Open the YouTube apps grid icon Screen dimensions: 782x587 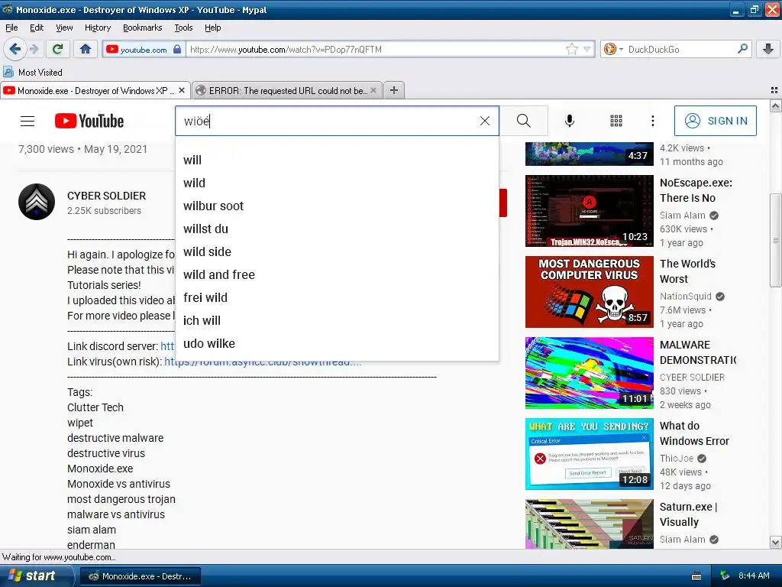pos(616,121)
